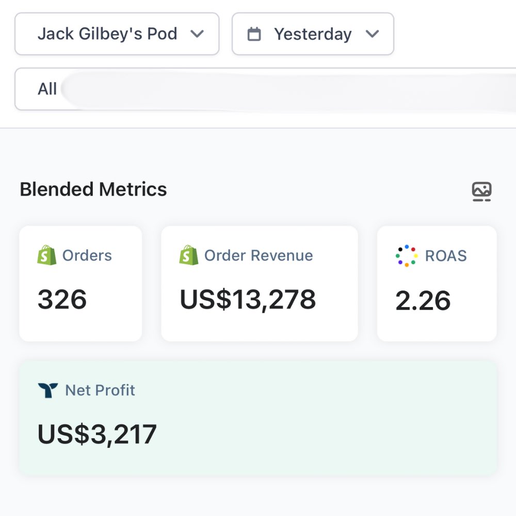Tap the Yesterday chevron to change dates
This screenshot has width=516, height=516.
pyautogui.click(x=373, y=34)
